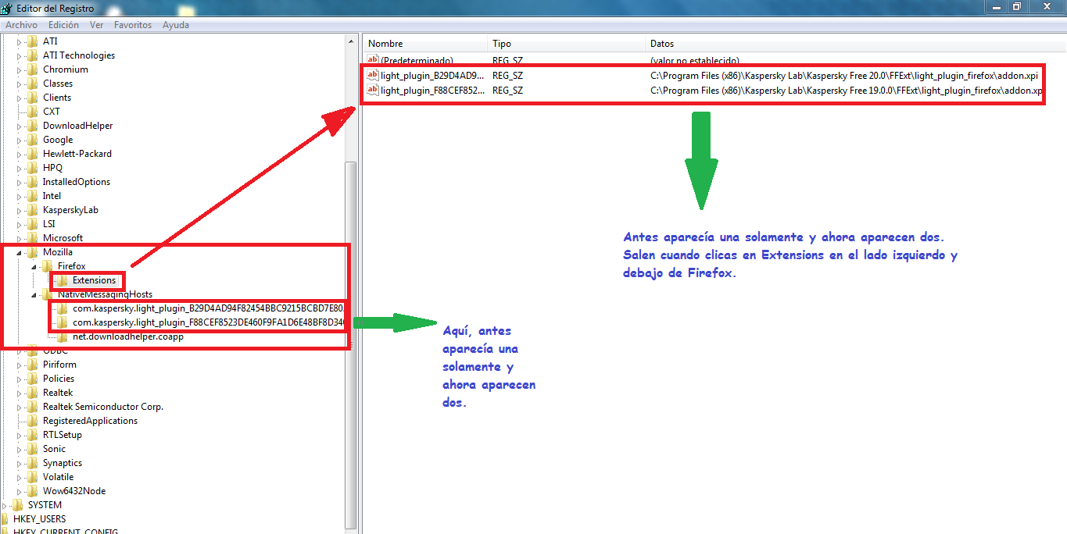Expand the SYSTEM key
Screen dimensions: 1067x534
tap(5, 505)
